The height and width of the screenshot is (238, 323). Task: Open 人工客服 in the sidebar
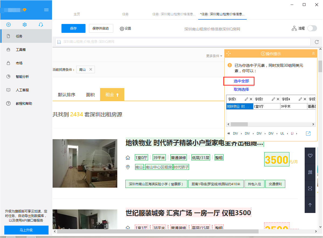coord(26,90)
